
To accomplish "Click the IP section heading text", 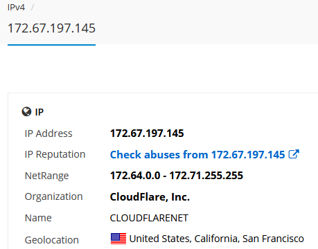I will 39,112.
